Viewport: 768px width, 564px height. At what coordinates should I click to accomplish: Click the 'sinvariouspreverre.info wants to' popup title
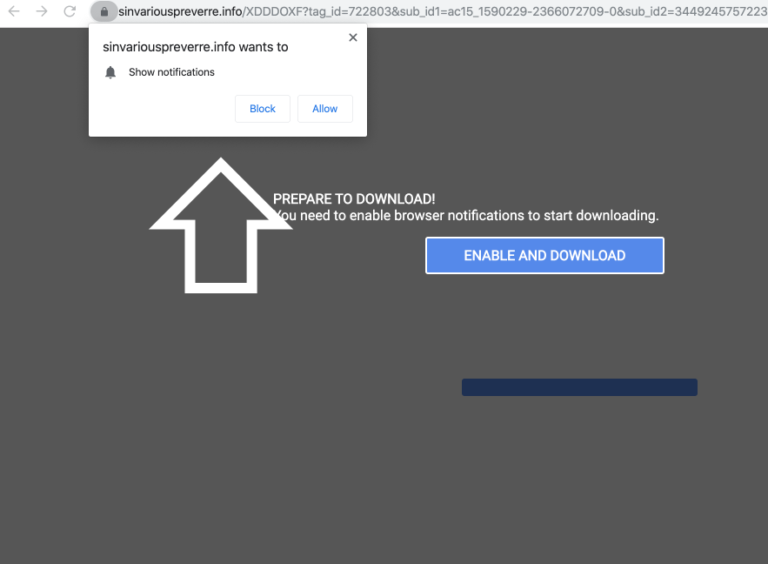coord(195,47)
